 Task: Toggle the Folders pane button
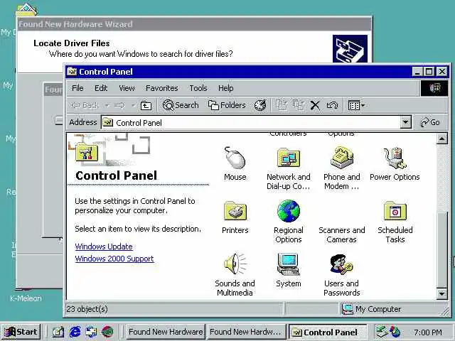[x=227, y=105]
